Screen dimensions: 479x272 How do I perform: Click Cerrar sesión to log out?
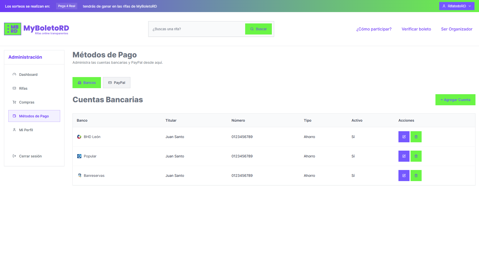coord(30,156)
